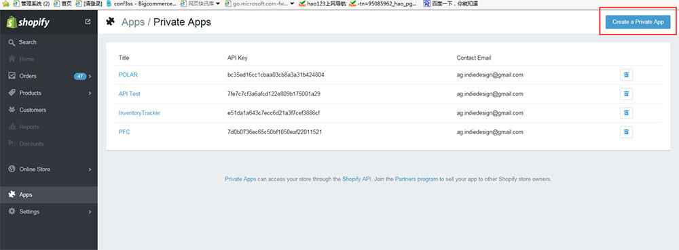Click the Shopify API link
The image size is (679, 250).
357,179
